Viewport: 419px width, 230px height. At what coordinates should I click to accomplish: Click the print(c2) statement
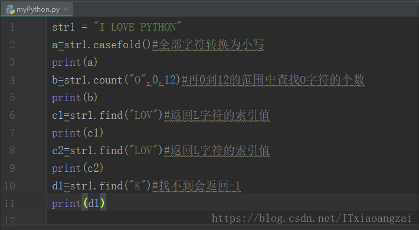pyautogui.click(x=78, y=168)
